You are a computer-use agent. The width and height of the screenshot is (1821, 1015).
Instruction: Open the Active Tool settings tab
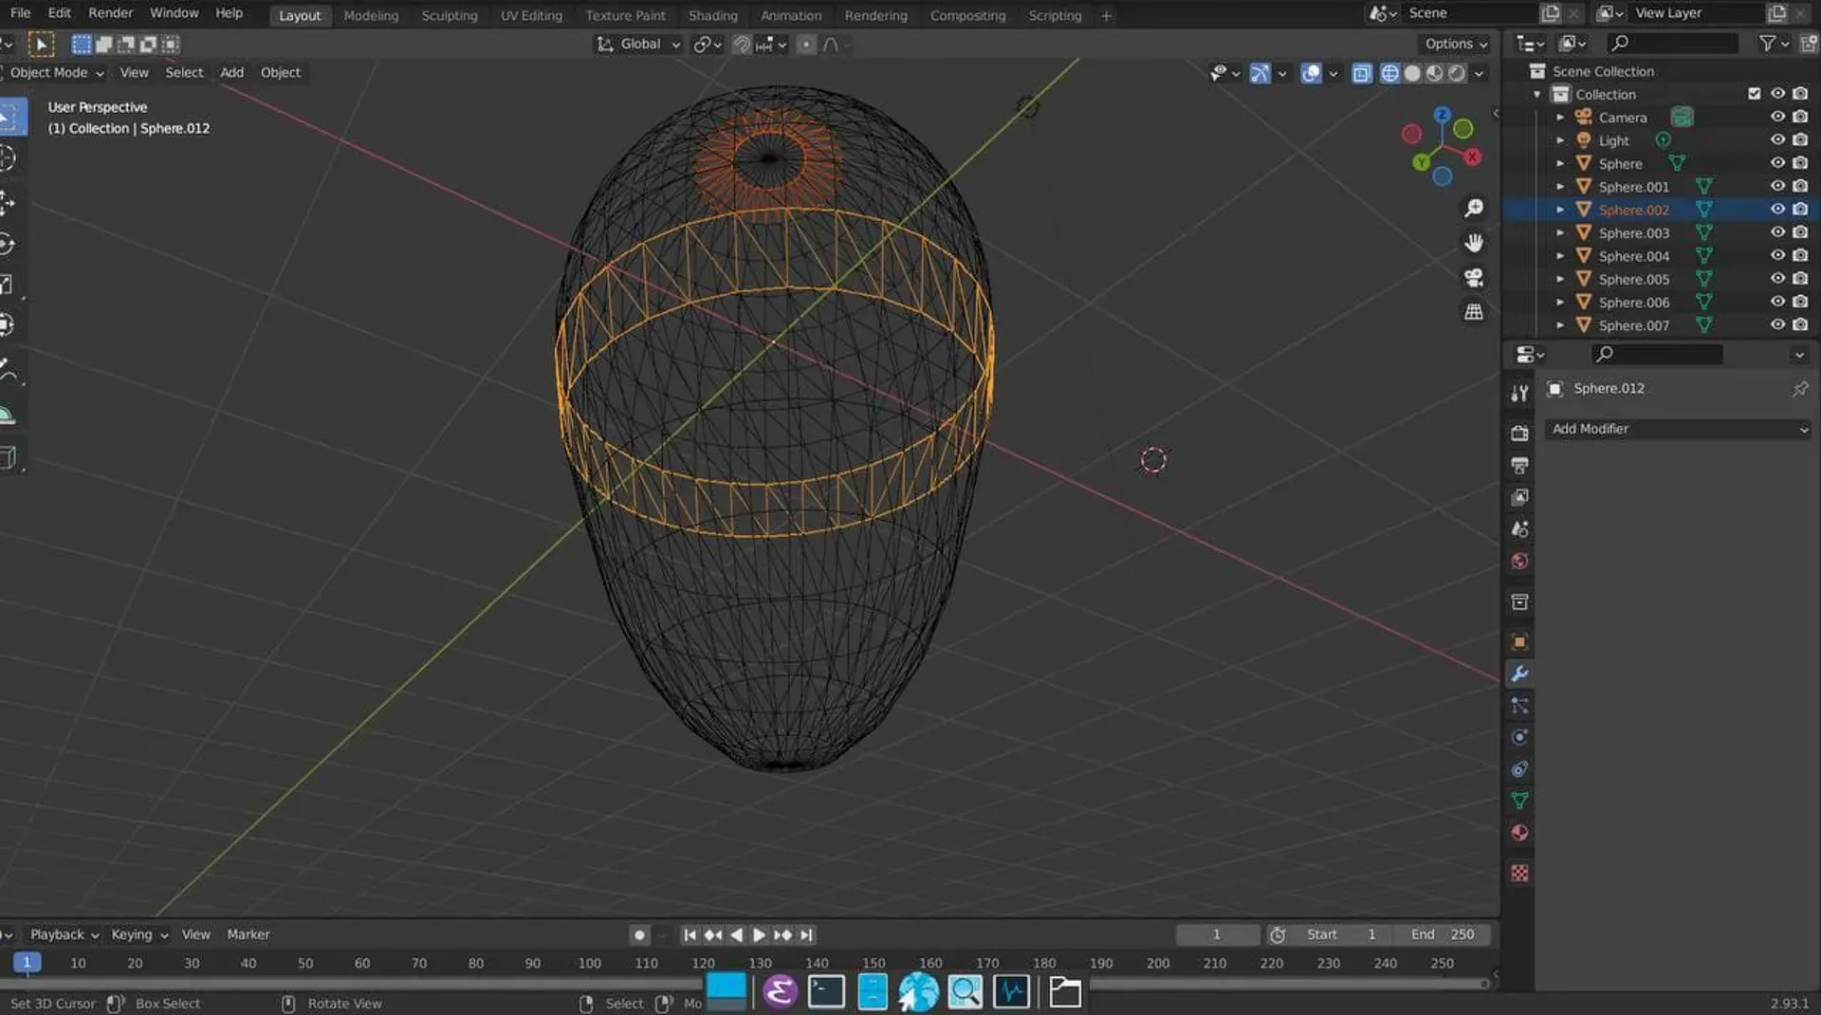(1519, 393)
